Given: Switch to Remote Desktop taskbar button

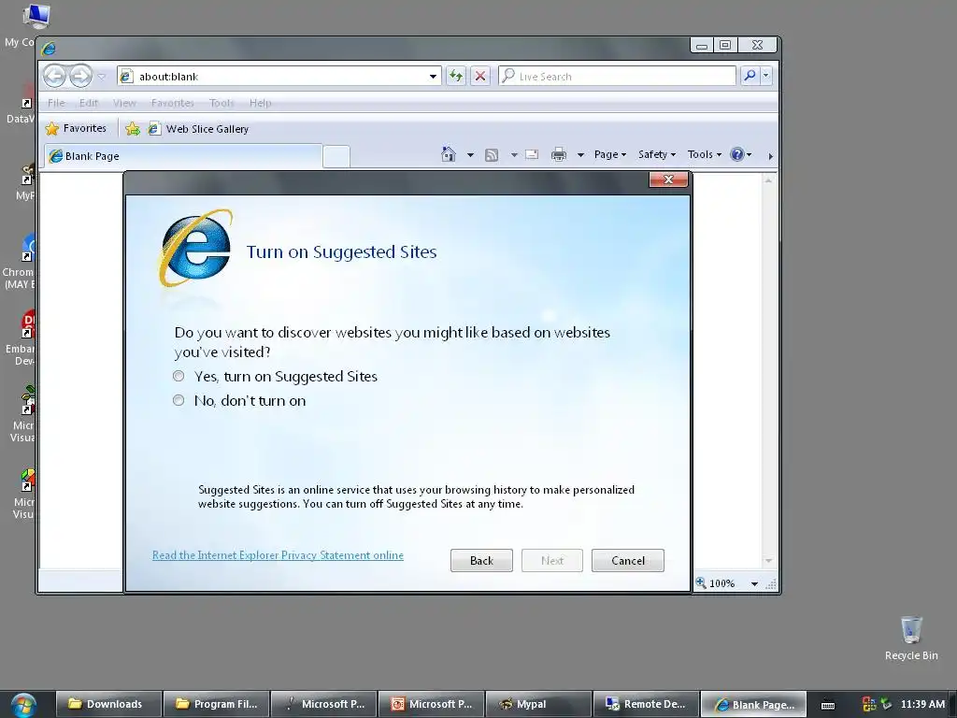Looking at the screenshot, I should [647, 704].
